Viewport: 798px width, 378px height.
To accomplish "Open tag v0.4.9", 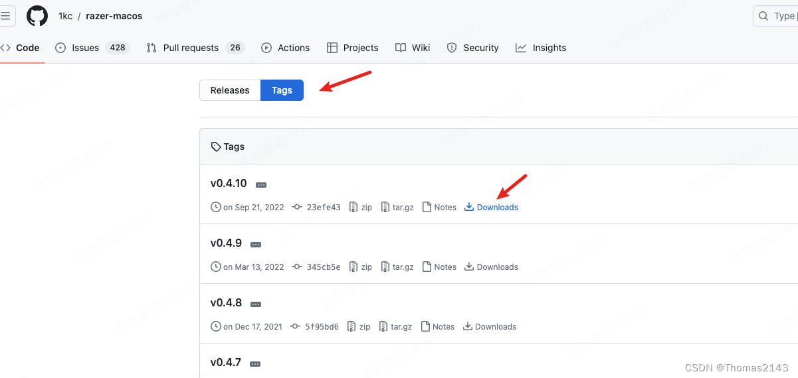I will (x=226, y=243).
